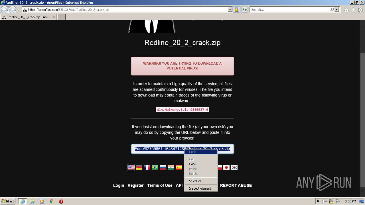Select the Redline_20_2_crack.zip tab
365x205 pixels.
[x=29, y=17]
